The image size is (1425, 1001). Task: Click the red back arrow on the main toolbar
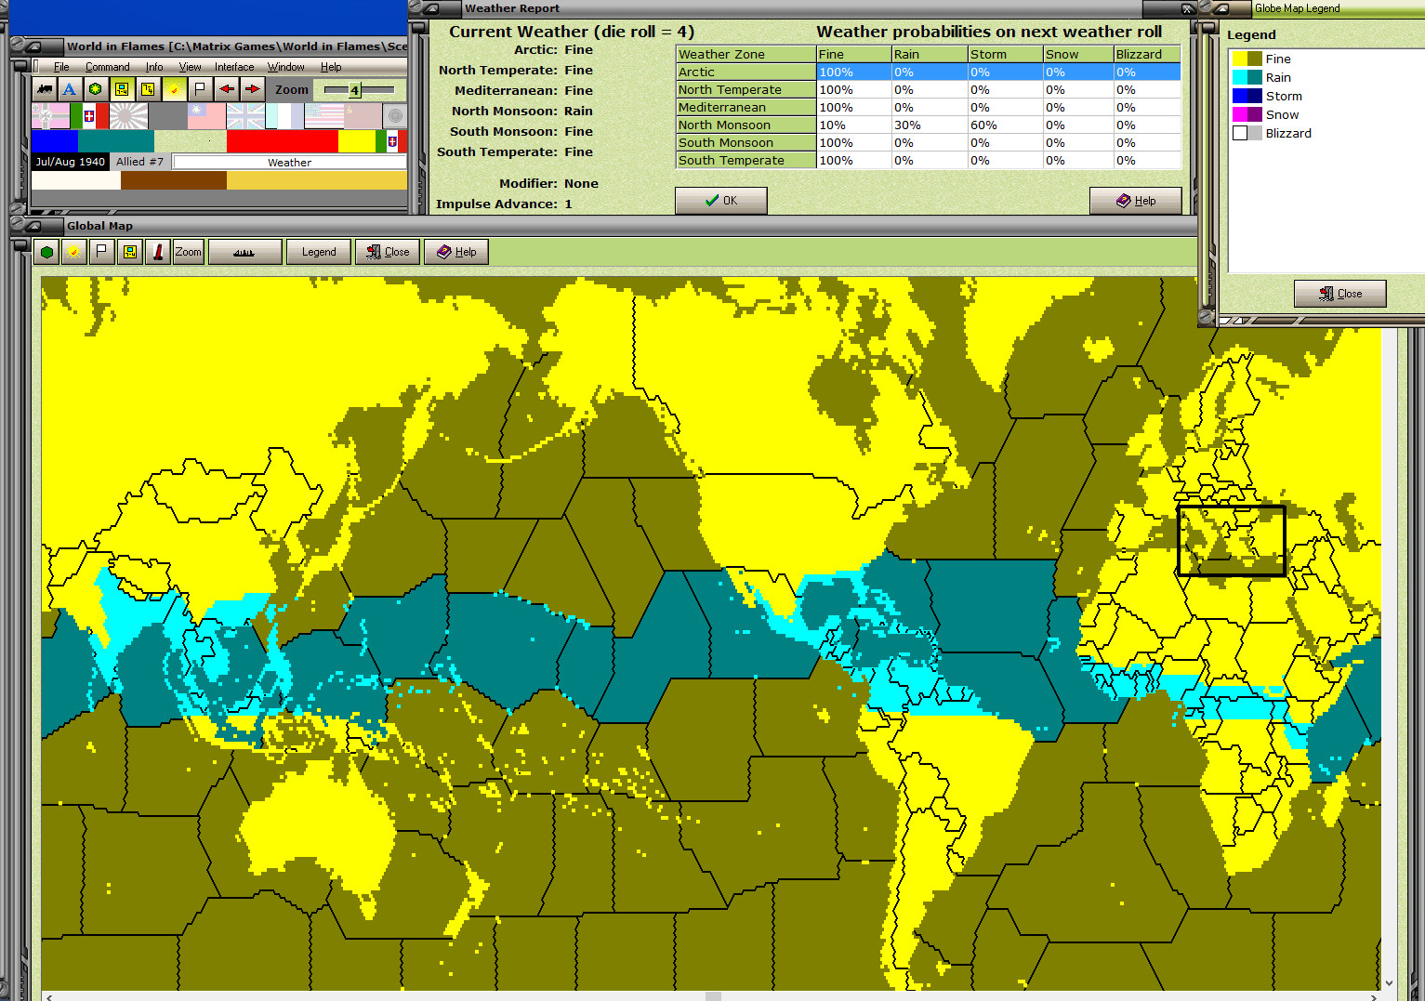tap(227, 89)
